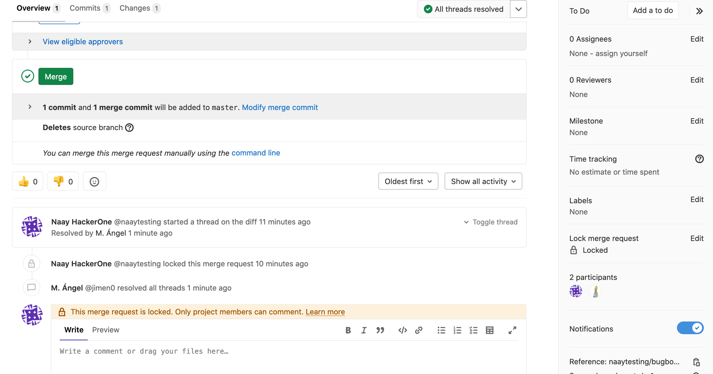Switch to the Preview tab
This screenshot has height=374, width=713.
[106, 330]
